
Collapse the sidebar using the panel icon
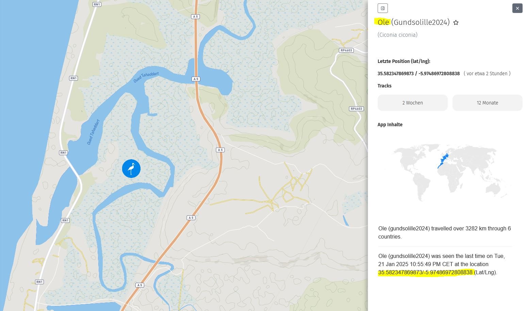click(383, 8)
